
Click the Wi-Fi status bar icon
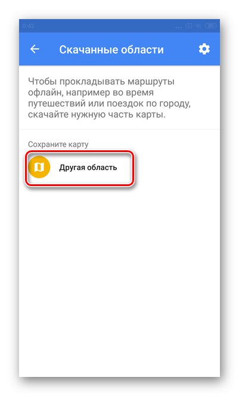point(198,26)
